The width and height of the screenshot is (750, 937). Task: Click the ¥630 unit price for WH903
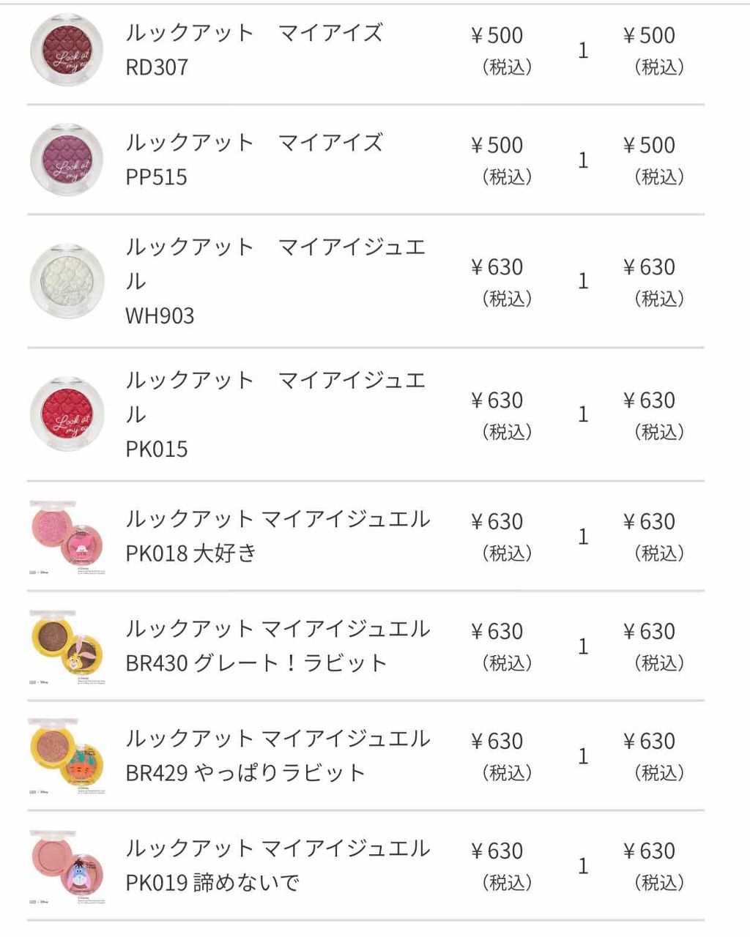point(497,267)
